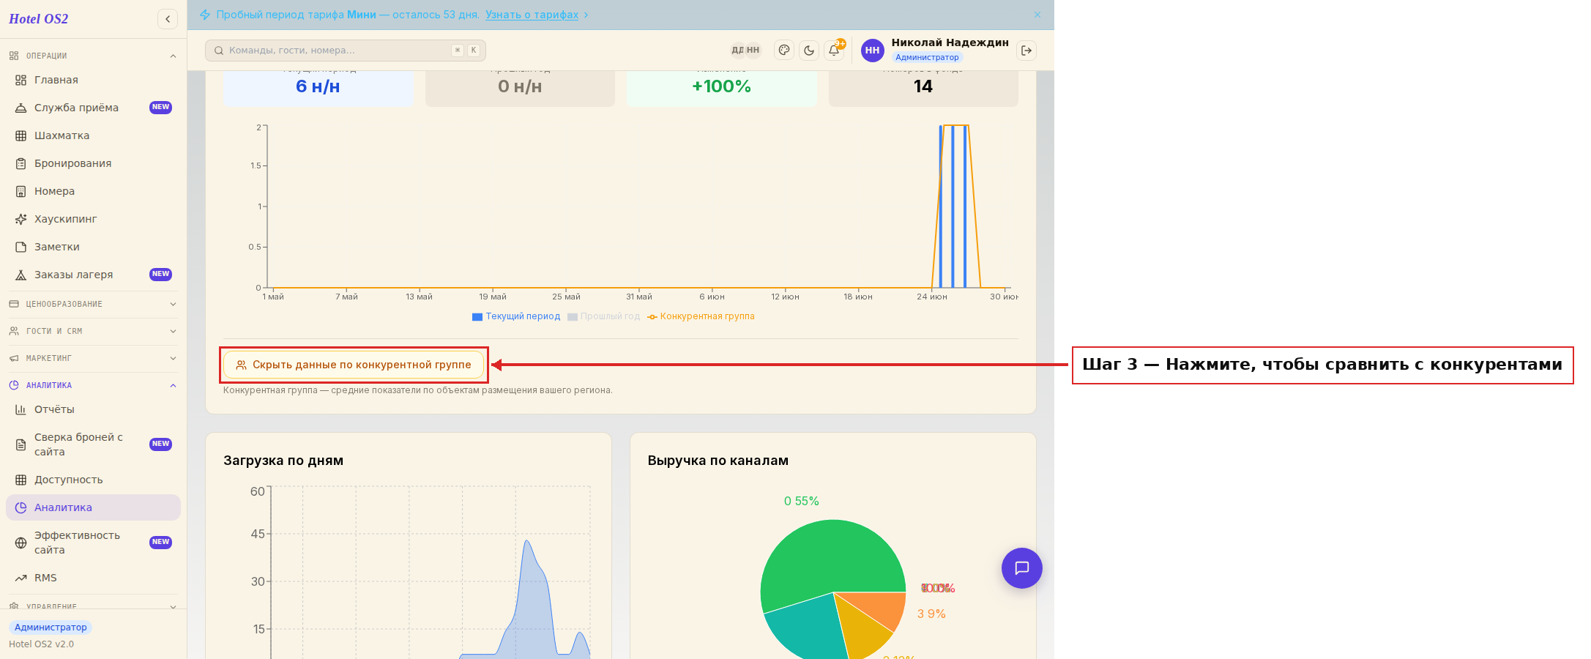Expand the Маркетинг sidebar section
Image resolution: width=1591 pixels, height=659 pixels.
(x=93, y=358)
